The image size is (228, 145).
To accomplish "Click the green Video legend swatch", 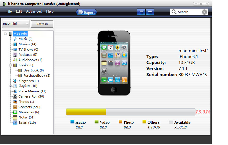I will tap(96, 122).
